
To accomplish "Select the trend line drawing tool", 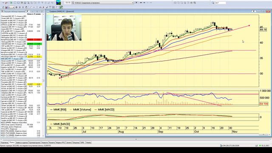I will pos(31,7).
